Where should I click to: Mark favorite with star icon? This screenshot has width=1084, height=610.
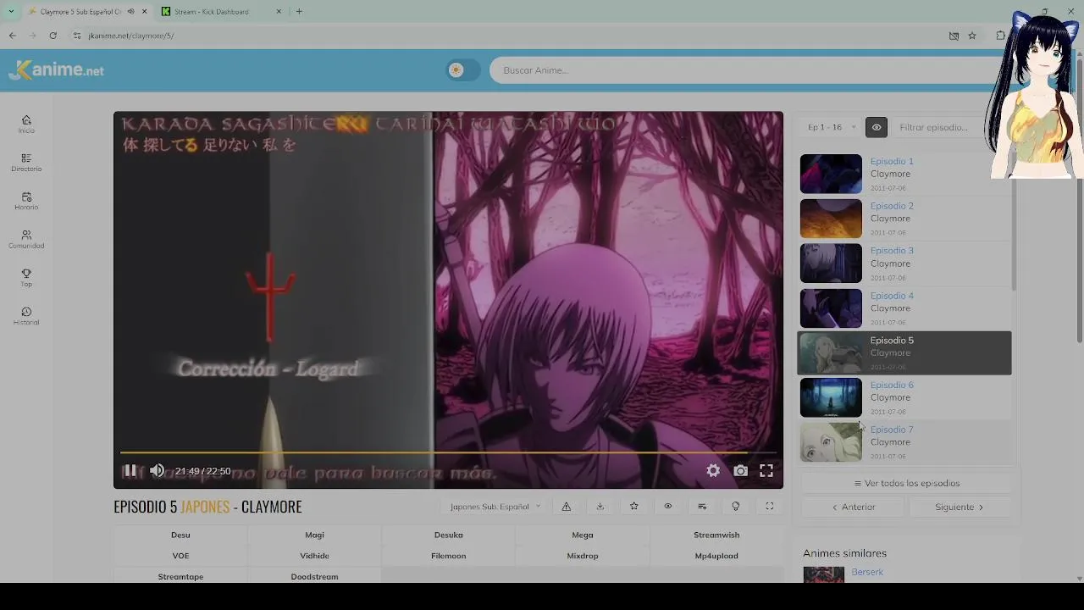point(634,507)
